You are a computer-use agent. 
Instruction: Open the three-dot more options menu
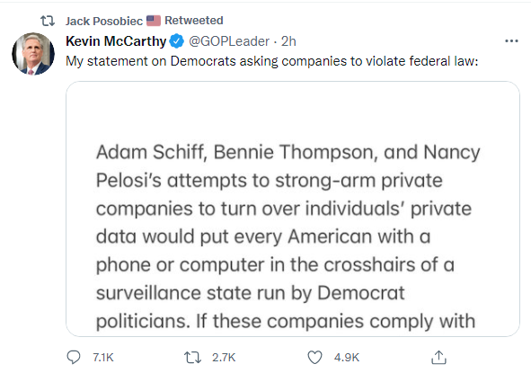511,41
